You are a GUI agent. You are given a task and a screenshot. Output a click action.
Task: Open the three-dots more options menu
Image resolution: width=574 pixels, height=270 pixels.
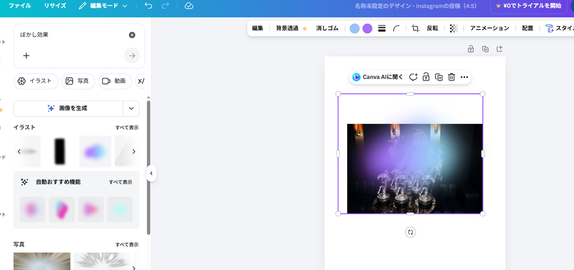click(464, 77)
